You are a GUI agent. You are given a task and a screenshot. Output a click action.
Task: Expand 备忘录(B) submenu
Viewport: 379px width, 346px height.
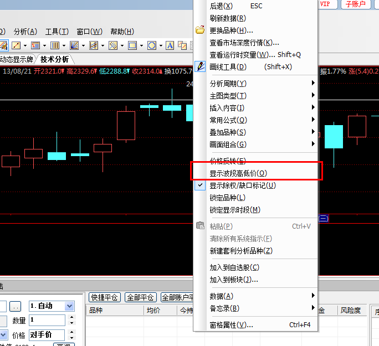(256, 308)
